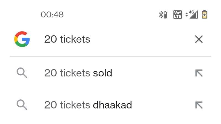Tap the Bluetooth status icon

[161, 15]
